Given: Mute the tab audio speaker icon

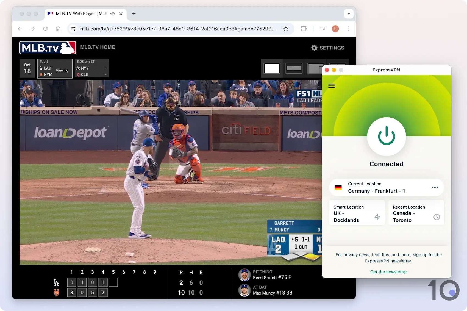Looking at the screenshot, I should (x=112, y=13).
